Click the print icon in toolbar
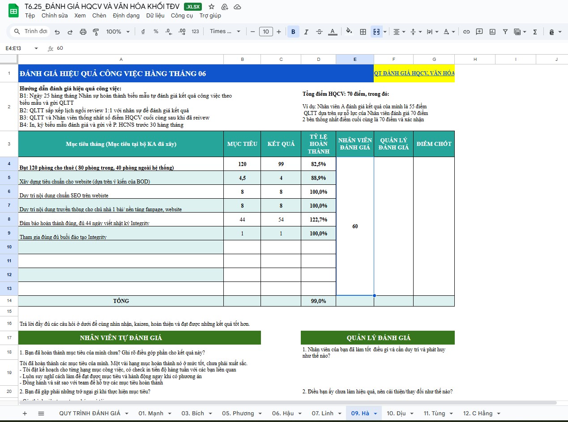 click(x=83, y=32)
